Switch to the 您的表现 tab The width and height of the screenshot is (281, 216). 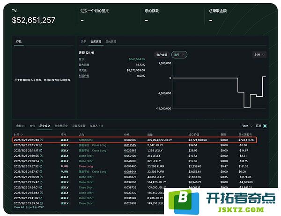111,42
